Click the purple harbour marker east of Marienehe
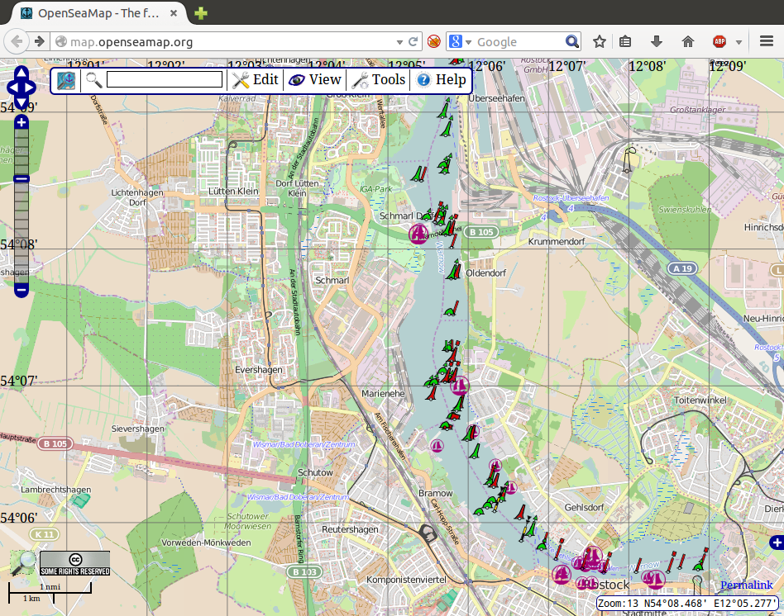Image resolution: width=784 pixels, height=616 pixels. (x=460, y=386)
